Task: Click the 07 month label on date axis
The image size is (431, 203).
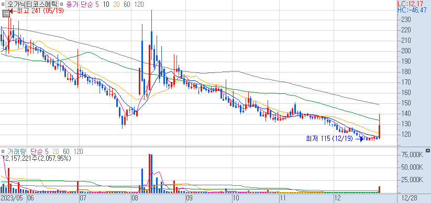Action: click(x=83, y=198)
